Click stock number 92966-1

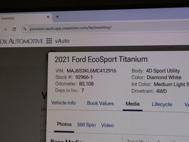pos(84,77)
